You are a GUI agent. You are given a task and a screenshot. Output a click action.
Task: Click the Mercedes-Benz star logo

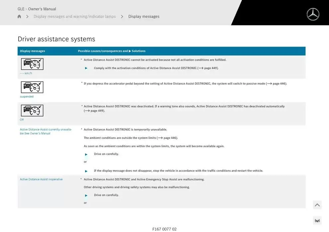pos(313,14)
